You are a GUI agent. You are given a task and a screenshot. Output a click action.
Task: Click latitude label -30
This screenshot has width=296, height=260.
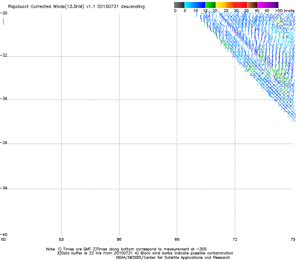tap(4, 13)
